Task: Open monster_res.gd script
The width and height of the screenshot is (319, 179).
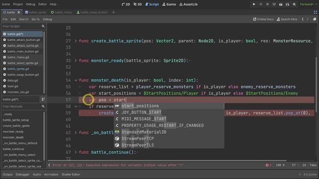Action: (22, 92)
